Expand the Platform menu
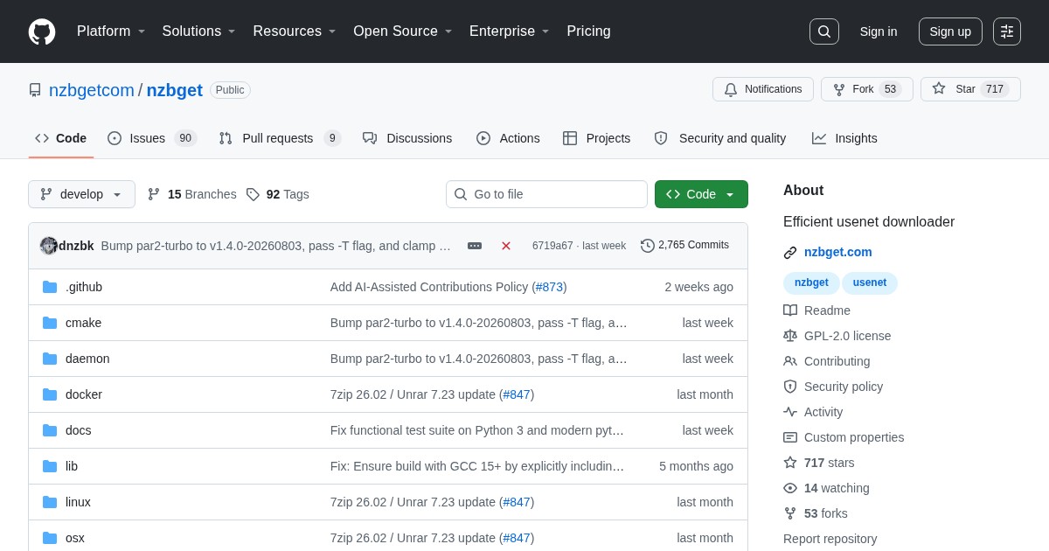The width and height of the screenshot is (1049, 551). coord(111,31)
